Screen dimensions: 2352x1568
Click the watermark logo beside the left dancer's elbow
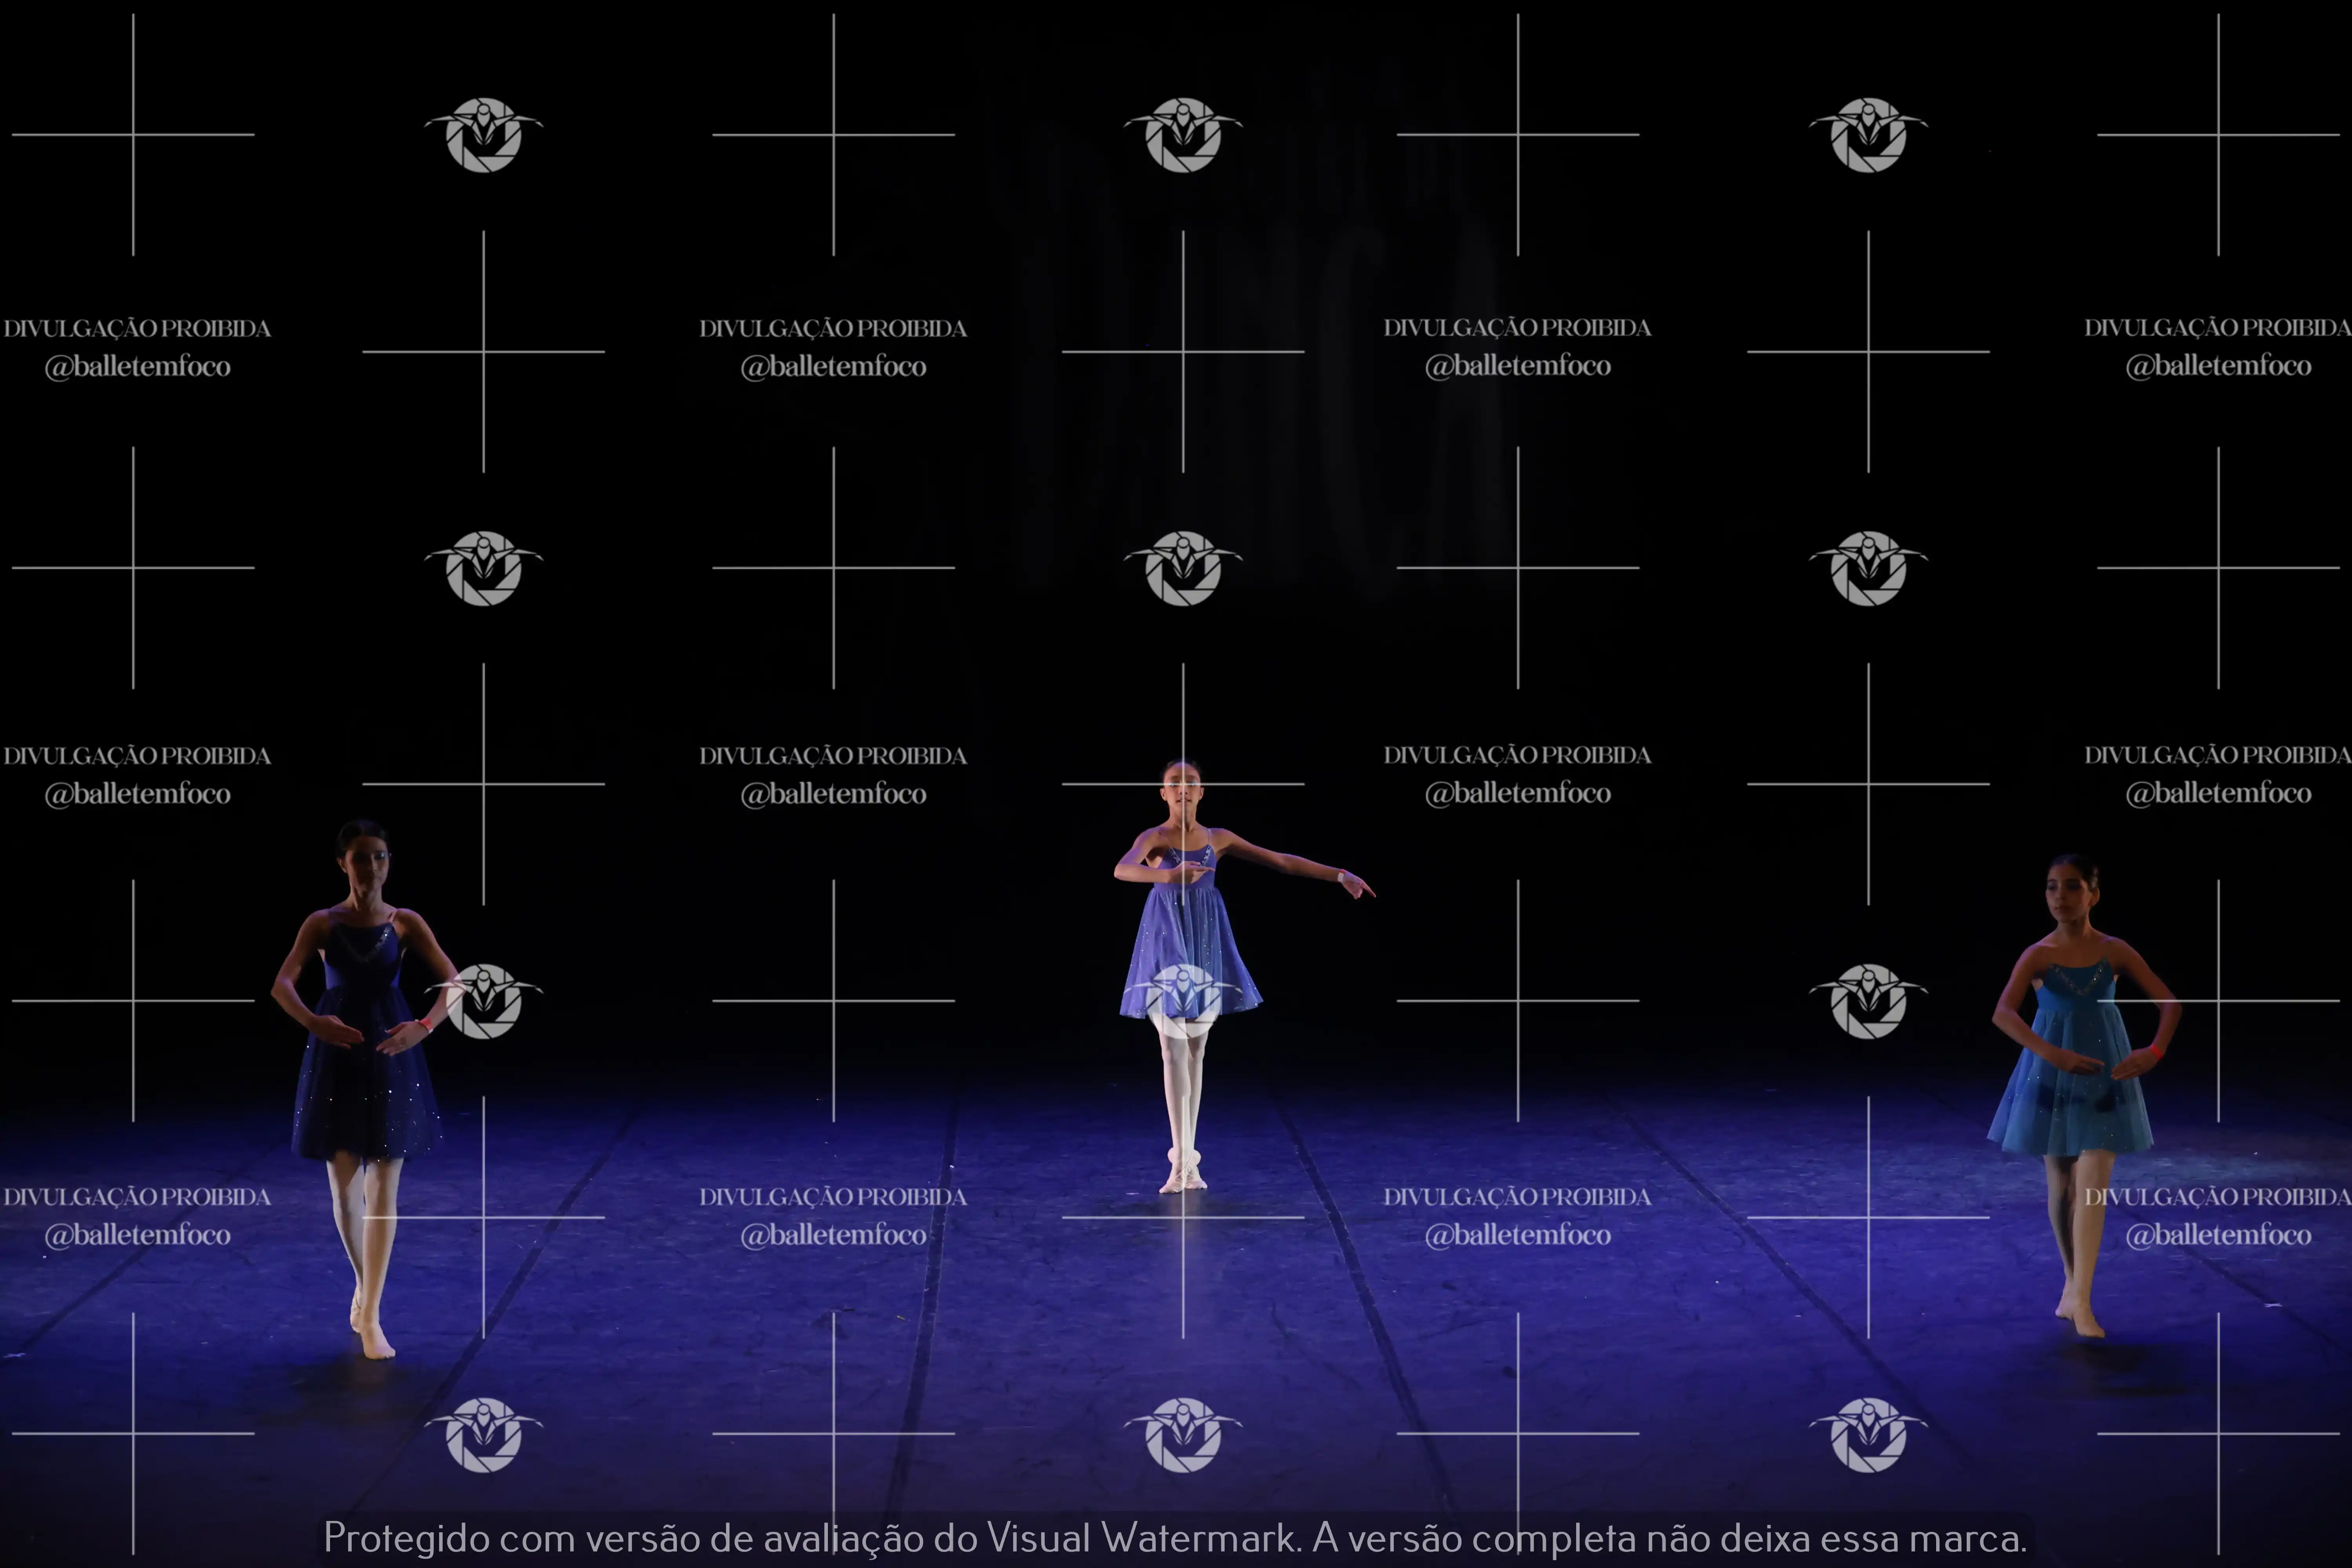tap(484, 1001)
